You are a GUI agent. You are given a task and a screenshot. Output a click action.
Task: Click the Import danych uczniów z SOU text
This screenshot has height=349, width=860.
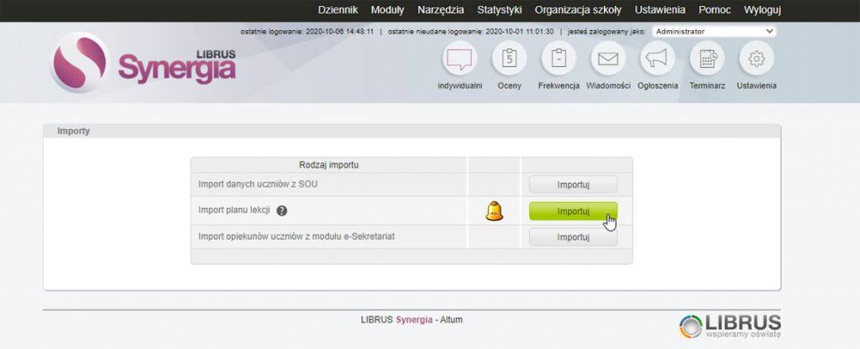[258, 184]
